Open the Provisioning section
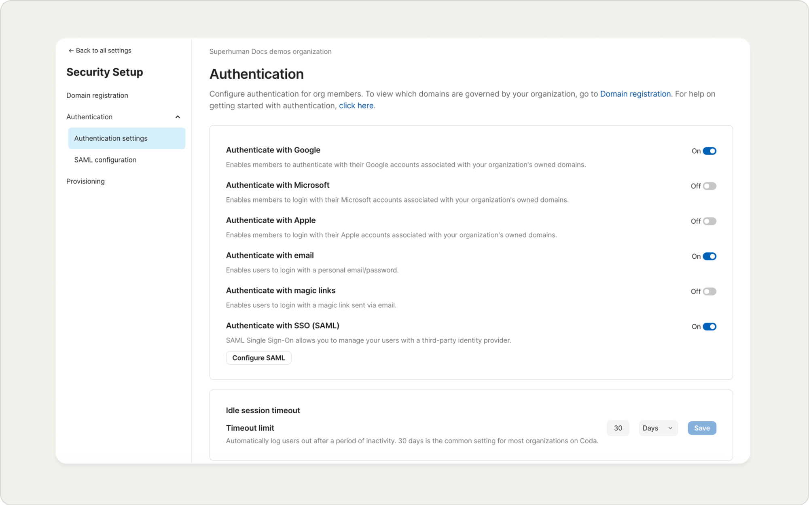Image resolution: width=809 pixels, height=505 pixels. pyautogui.click(x=85, y=181)
